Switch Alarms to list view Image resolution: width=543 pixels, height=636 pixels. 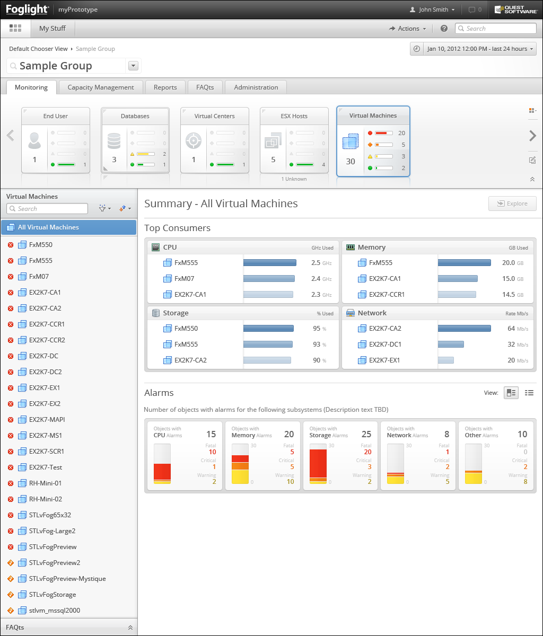coord(529,393)
